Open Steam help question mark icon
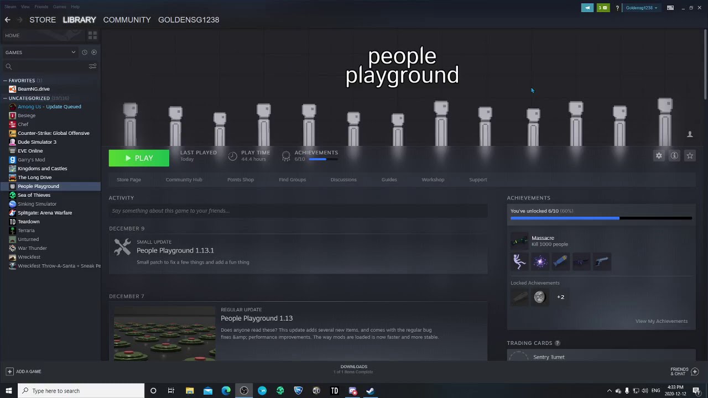The height and width of the screenshot is (398, 708). tap(617, 8)
